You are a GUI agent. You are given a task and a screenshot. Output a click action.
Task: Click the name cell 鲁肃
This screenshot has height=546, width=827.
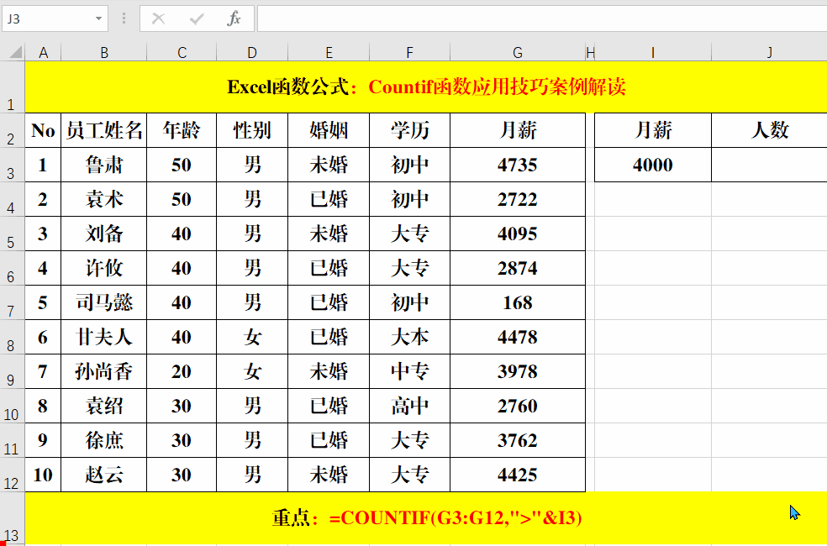(104, 165)
